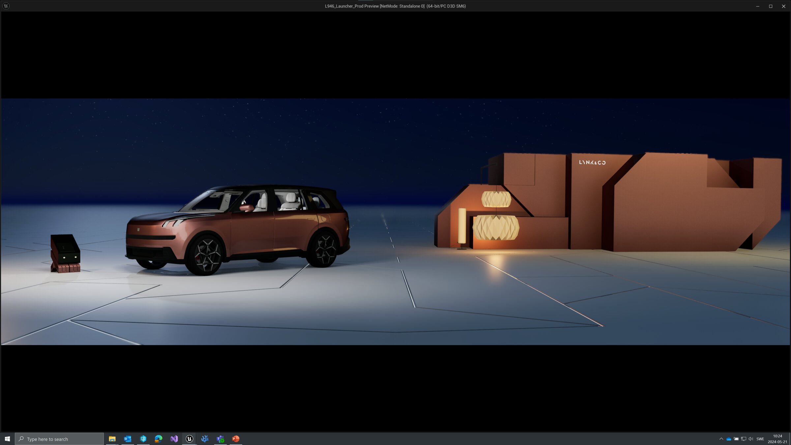Select the Unreal Engine taskbar icon

point(190,439)
